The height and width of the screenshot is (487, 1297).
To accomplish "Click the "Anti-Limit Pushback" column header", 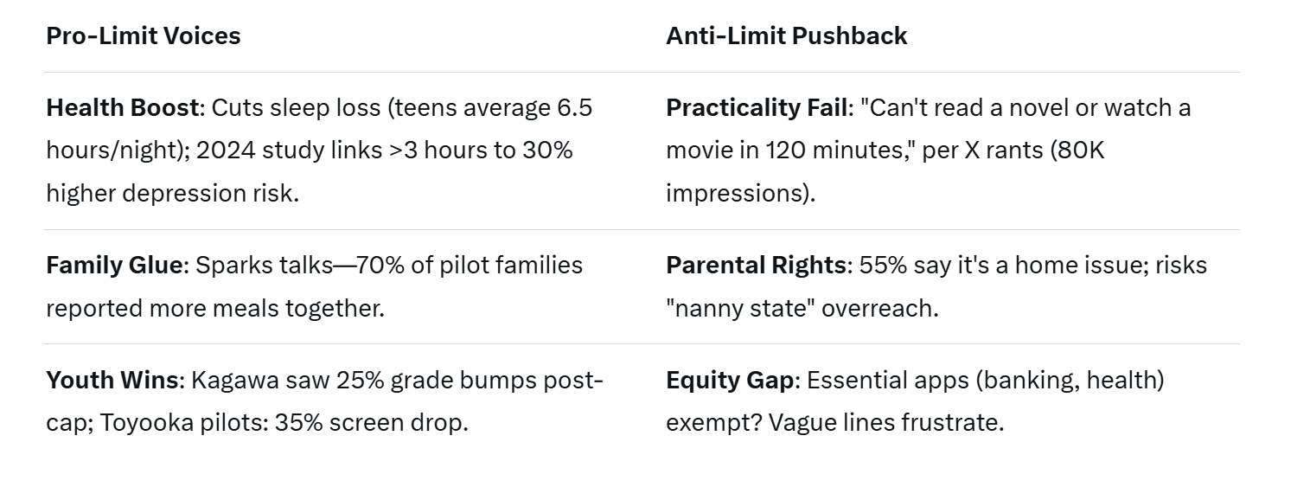I will pyautogui.click(x=786, y=35).
